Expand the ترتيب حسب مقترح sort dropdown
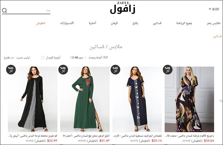 tap(9, 58)
